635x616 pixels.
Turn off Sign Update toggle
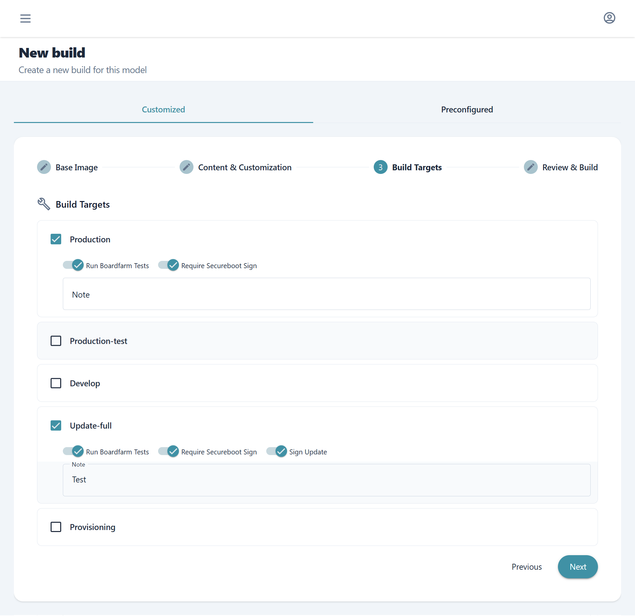(x=277, y=451)
